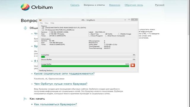Open the Вакансии link
The image size is (190, 107).
coord(115,5)
